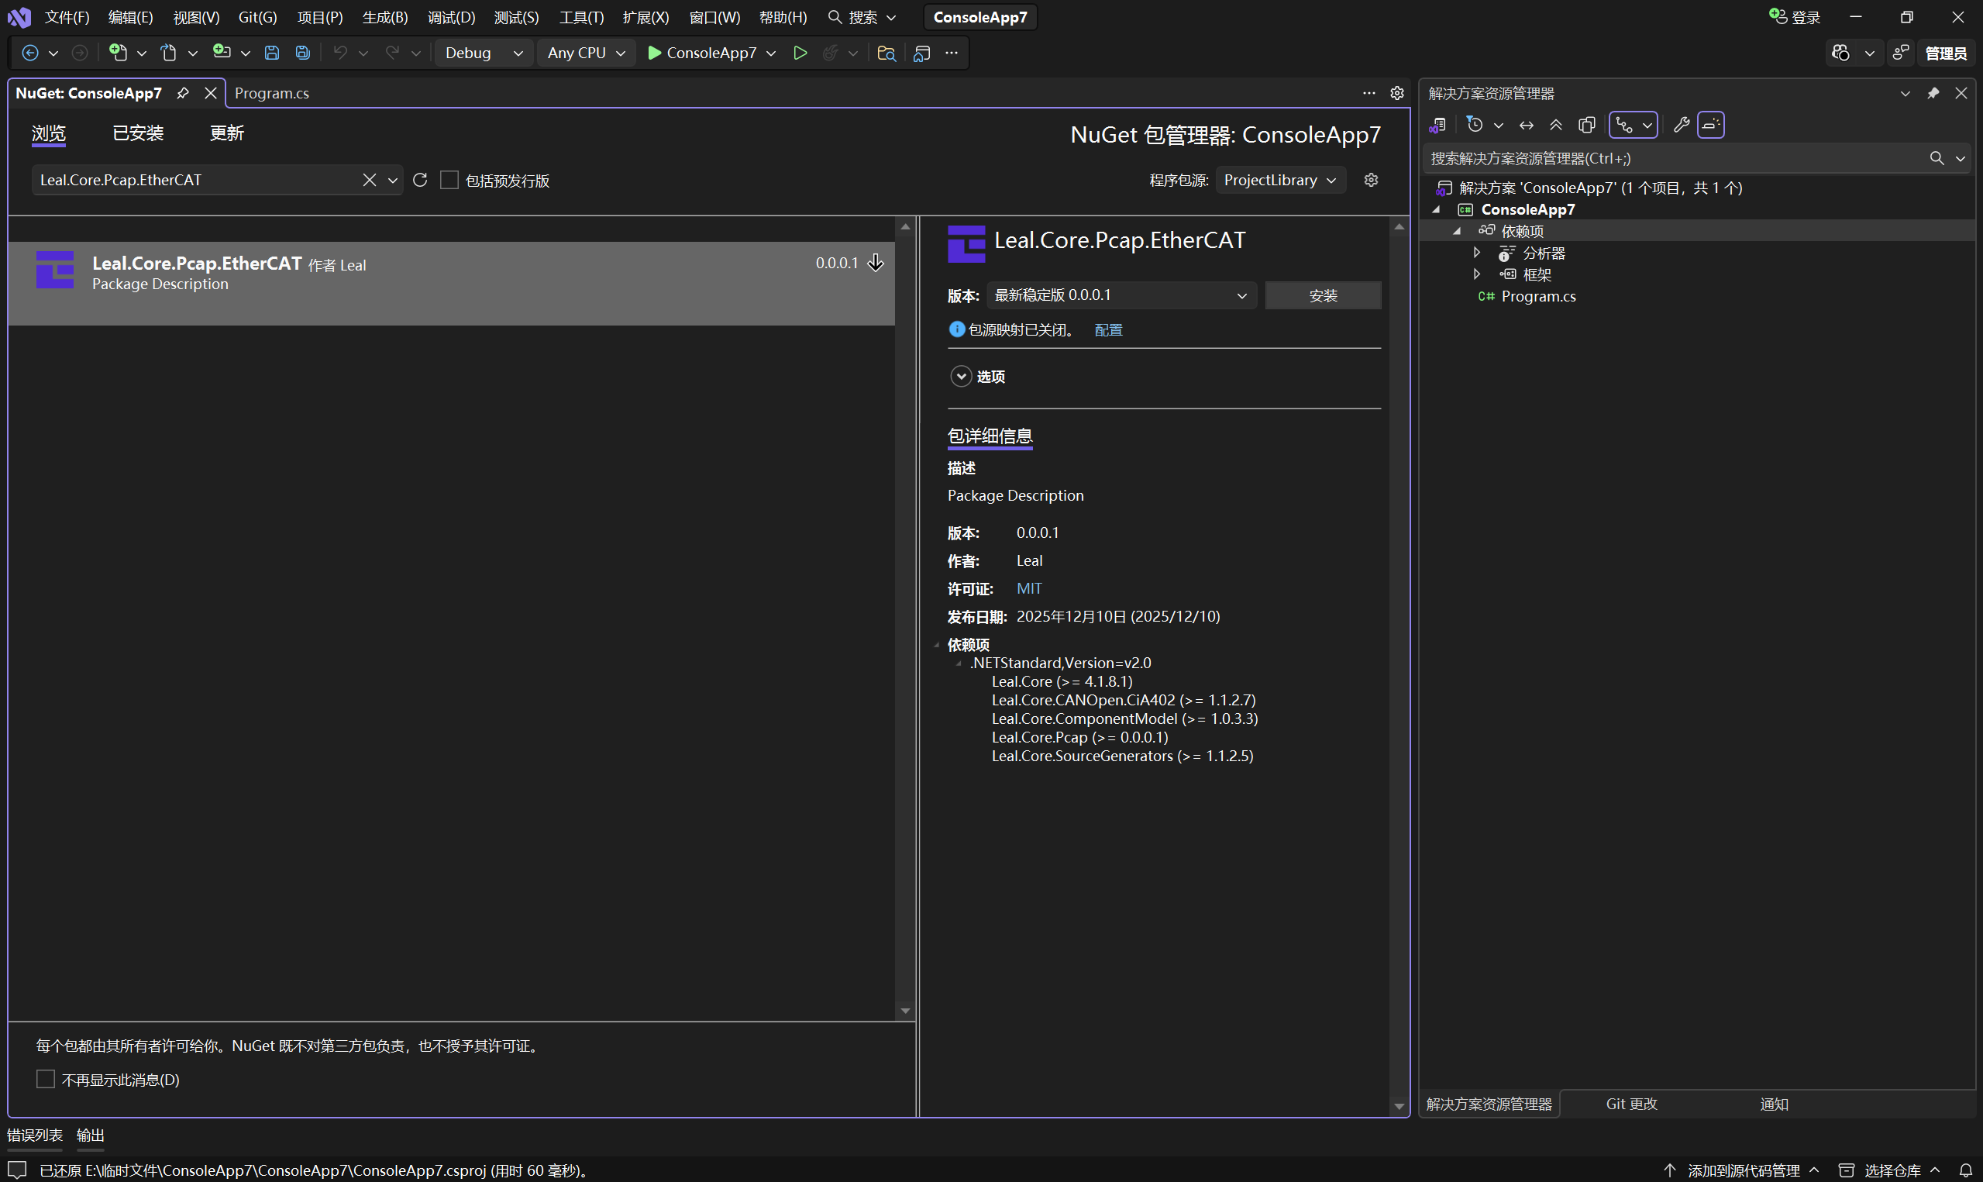
Task: Click download arrow on Leal.Core.Pcap.EtherCAT package row
Action: pos(876,263)
